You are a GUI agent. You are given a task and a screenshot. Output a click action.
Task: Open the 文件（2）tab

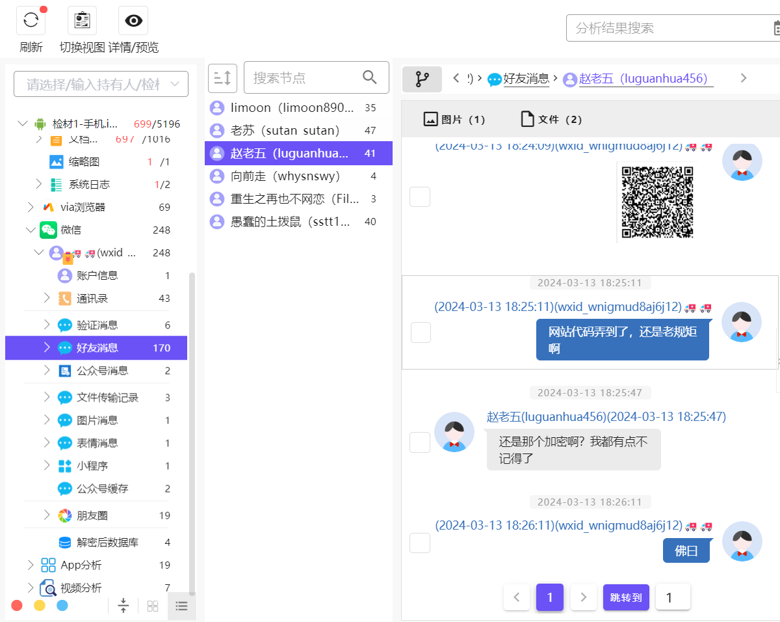click(x=551, y=119)
